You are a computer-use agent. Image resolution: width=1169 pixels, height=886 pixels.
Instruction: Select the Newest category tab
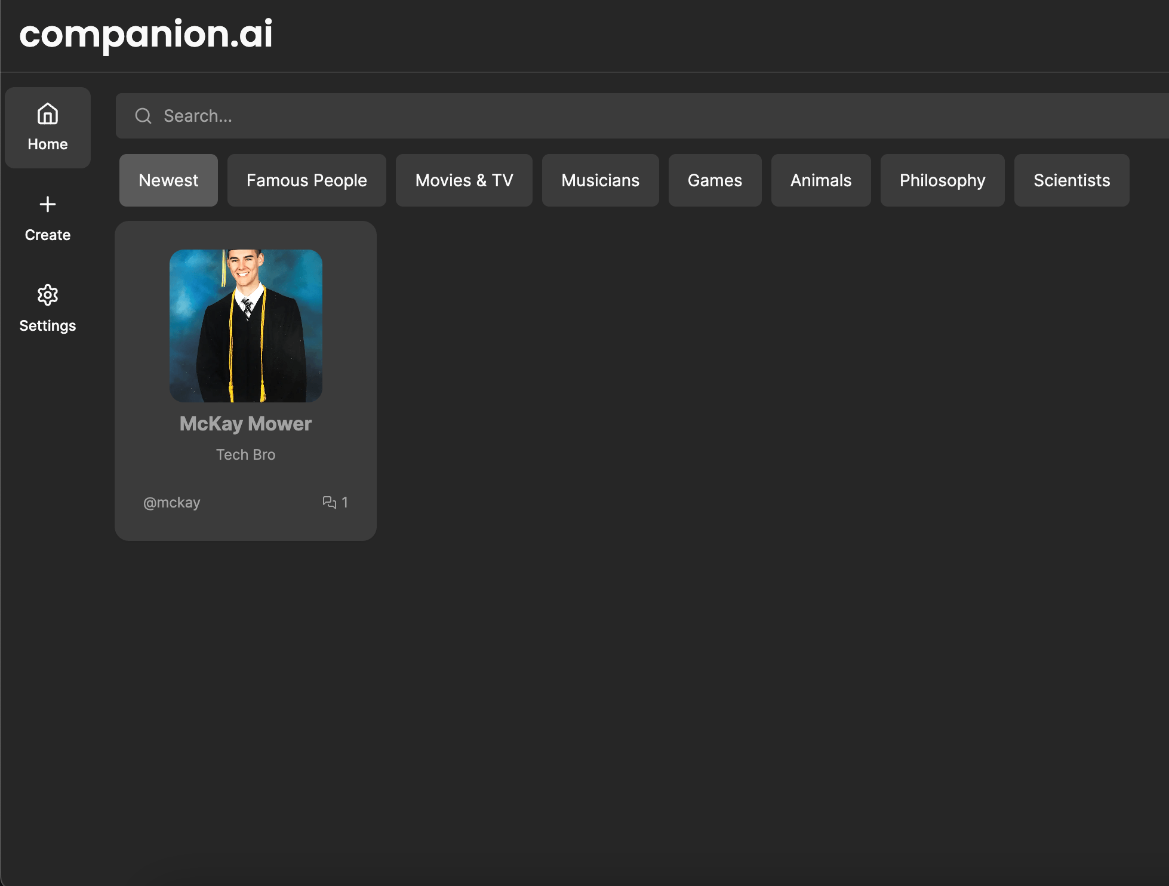point(168,180)
